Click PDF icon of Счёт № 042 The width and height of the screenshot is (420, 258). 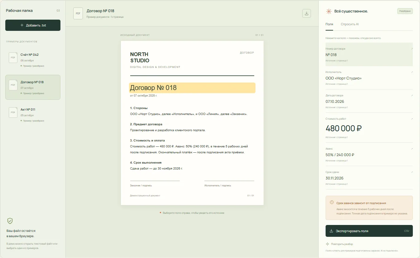point(13,58)
